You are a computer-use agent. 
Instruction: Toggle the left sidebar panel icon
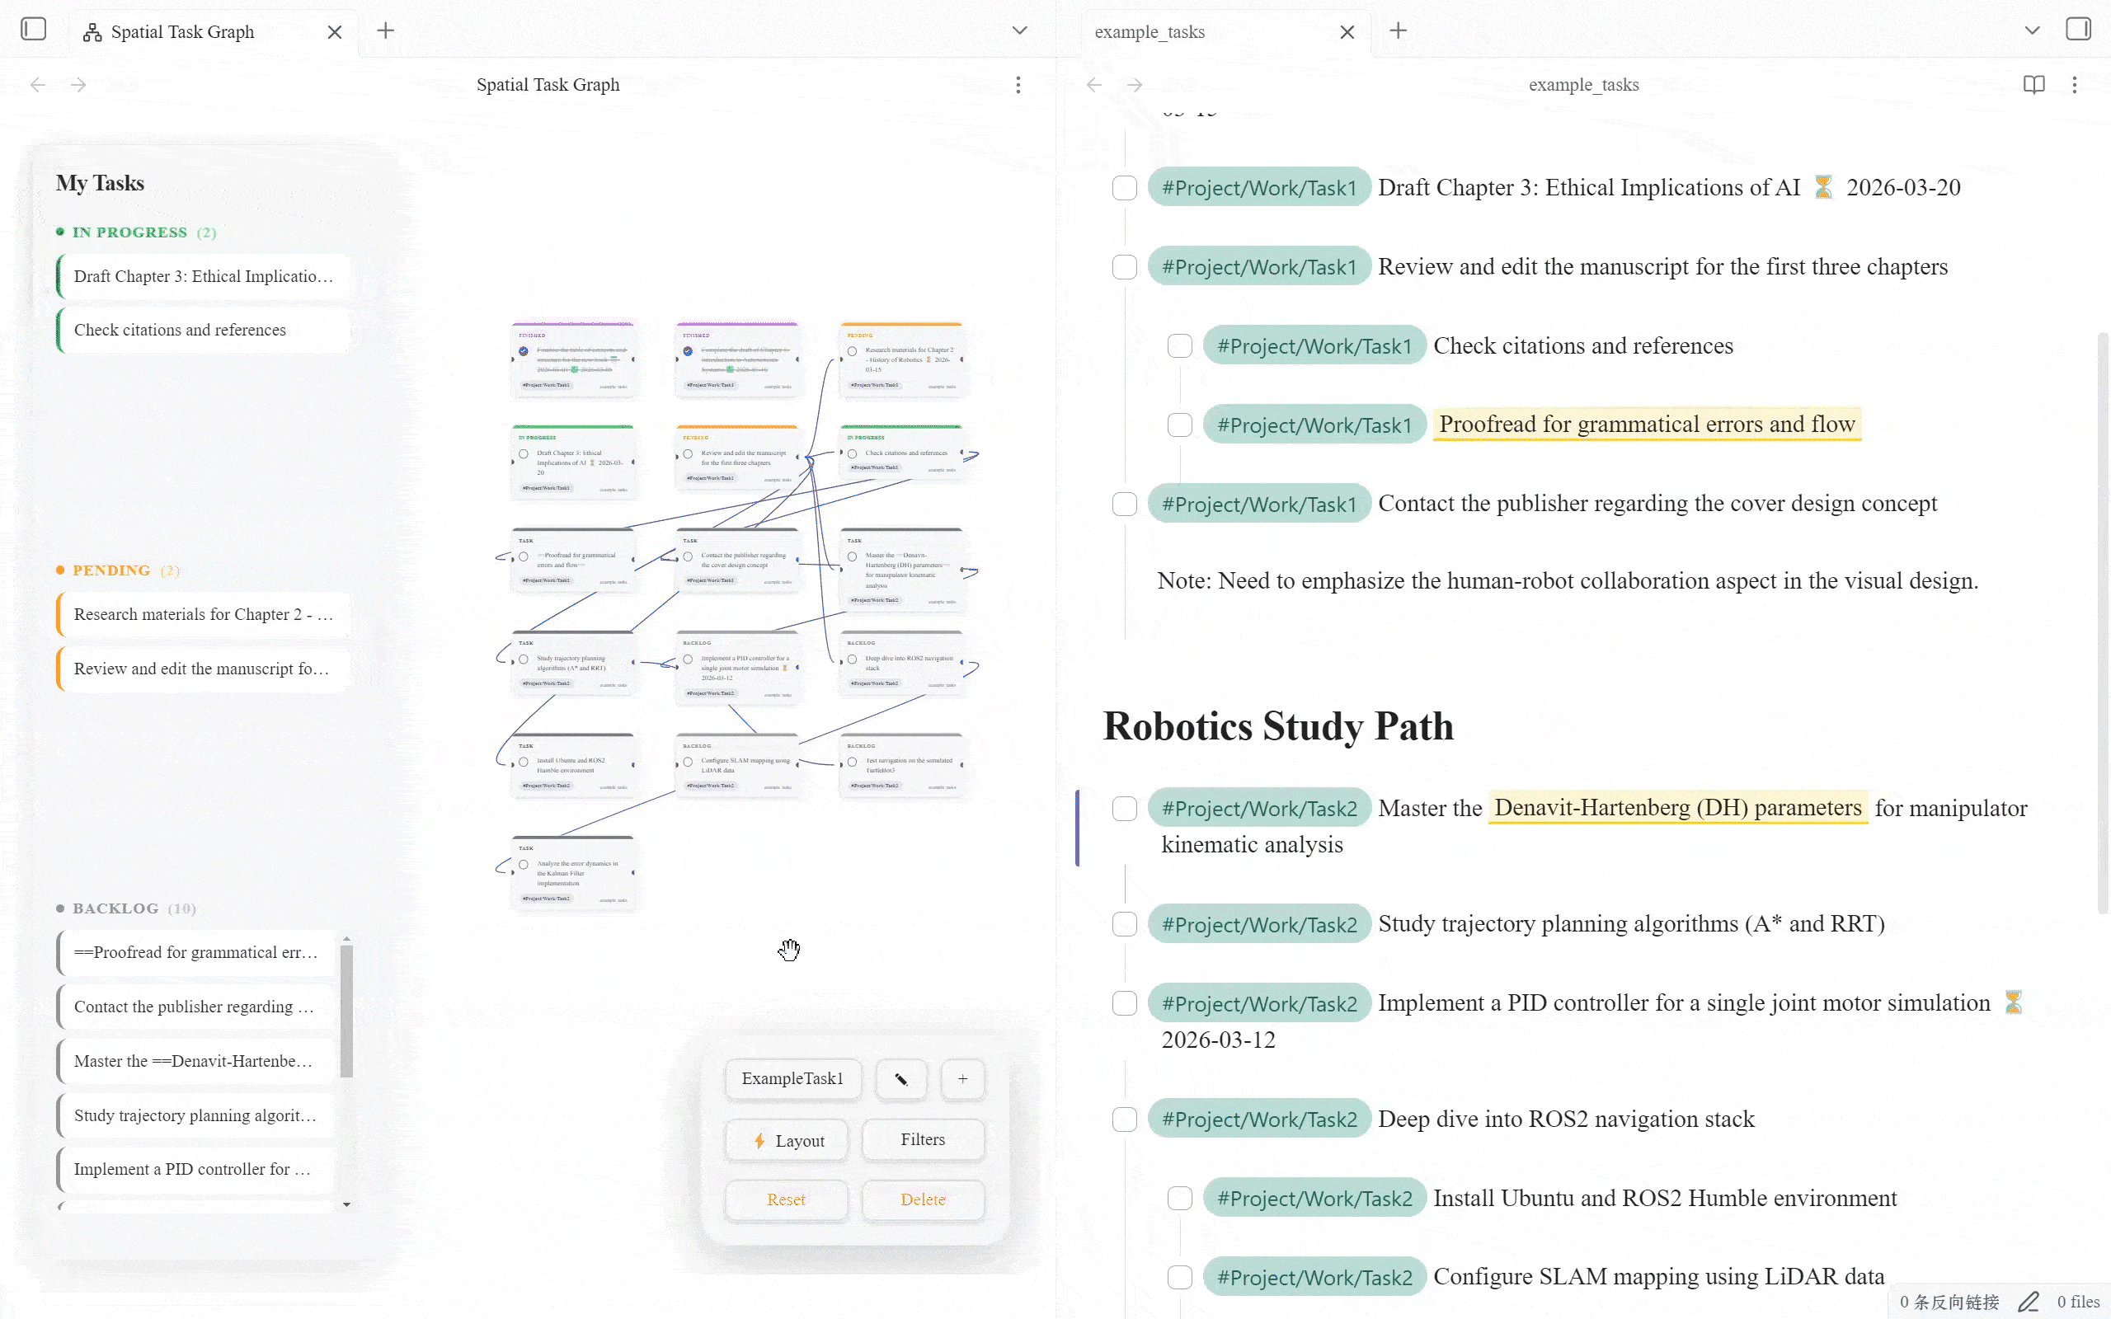33,30
